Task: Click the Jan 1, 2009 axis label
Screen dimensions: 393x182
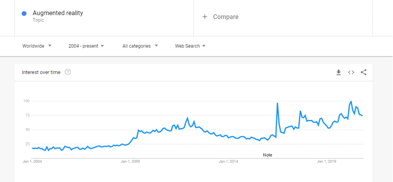Action: click(x=130, y=161)
